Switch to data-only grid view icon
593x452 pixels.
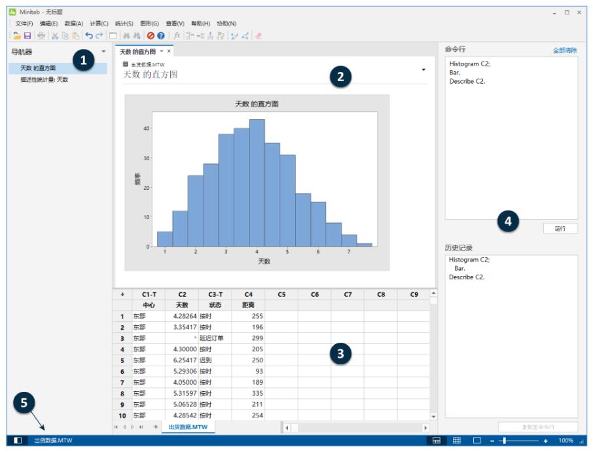457,440
